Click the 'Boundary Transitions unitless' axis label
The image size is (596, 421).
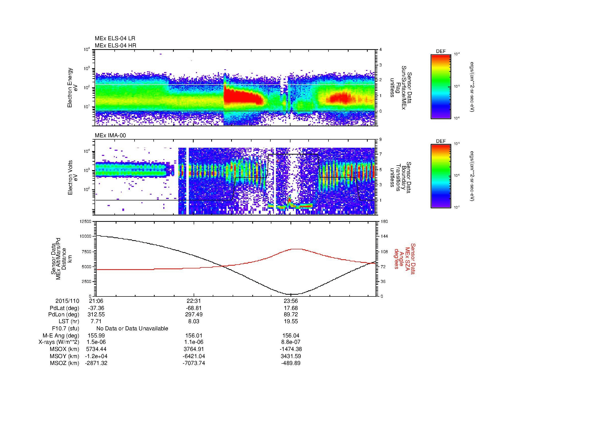point(401,178)
